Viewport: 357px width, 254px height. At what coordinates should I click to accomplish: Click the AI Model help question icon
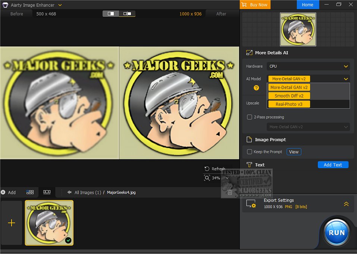click(x=256, y=88)
